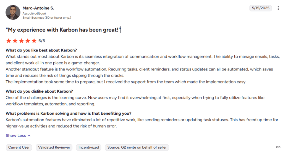This screenshot has width=283, height=153.
Task: Select the Current User tag
Action: pyautogui.click(x=19, y=147)
